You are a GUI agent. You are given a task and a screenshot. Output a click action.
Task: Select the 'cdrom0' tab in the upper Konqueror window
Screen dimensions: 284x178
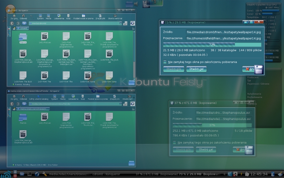(x=22, y=28)
